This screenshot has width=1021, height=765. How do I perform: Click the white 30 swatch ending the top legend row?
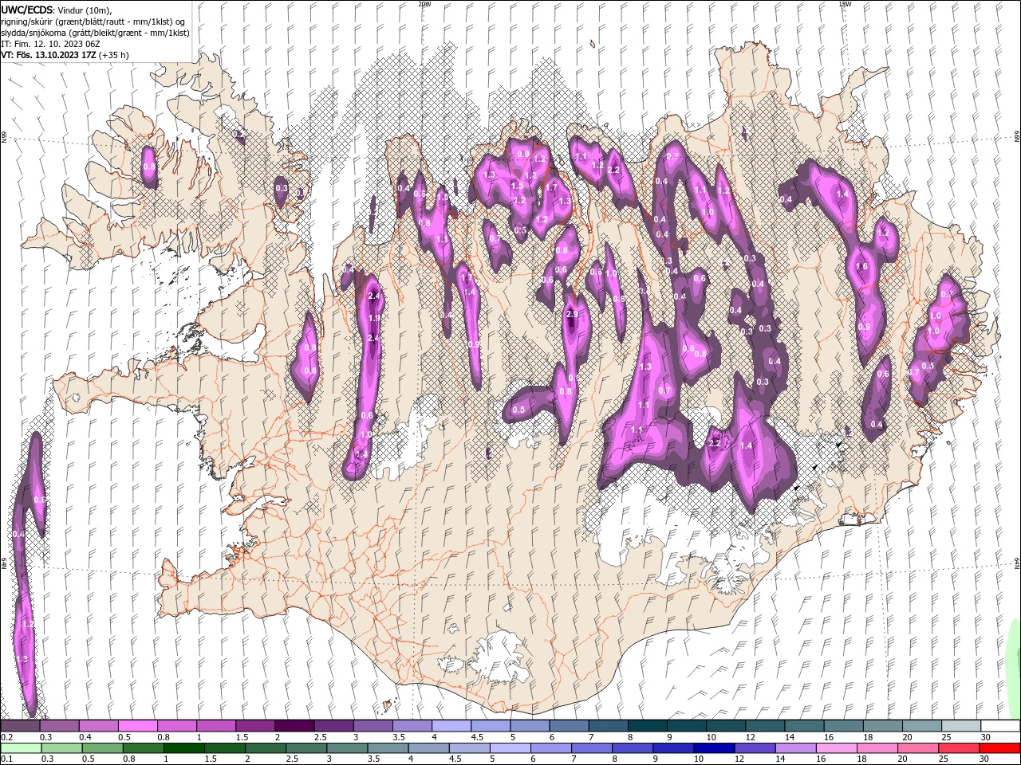coord(1000,726)
